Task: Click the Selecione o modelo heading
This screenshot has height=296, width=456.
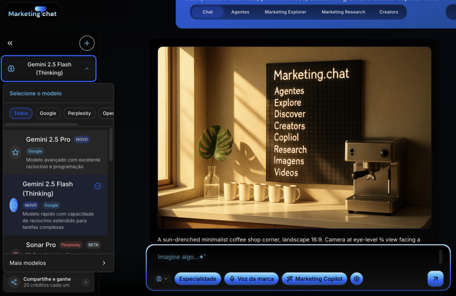Action: (x=36, y=93)
